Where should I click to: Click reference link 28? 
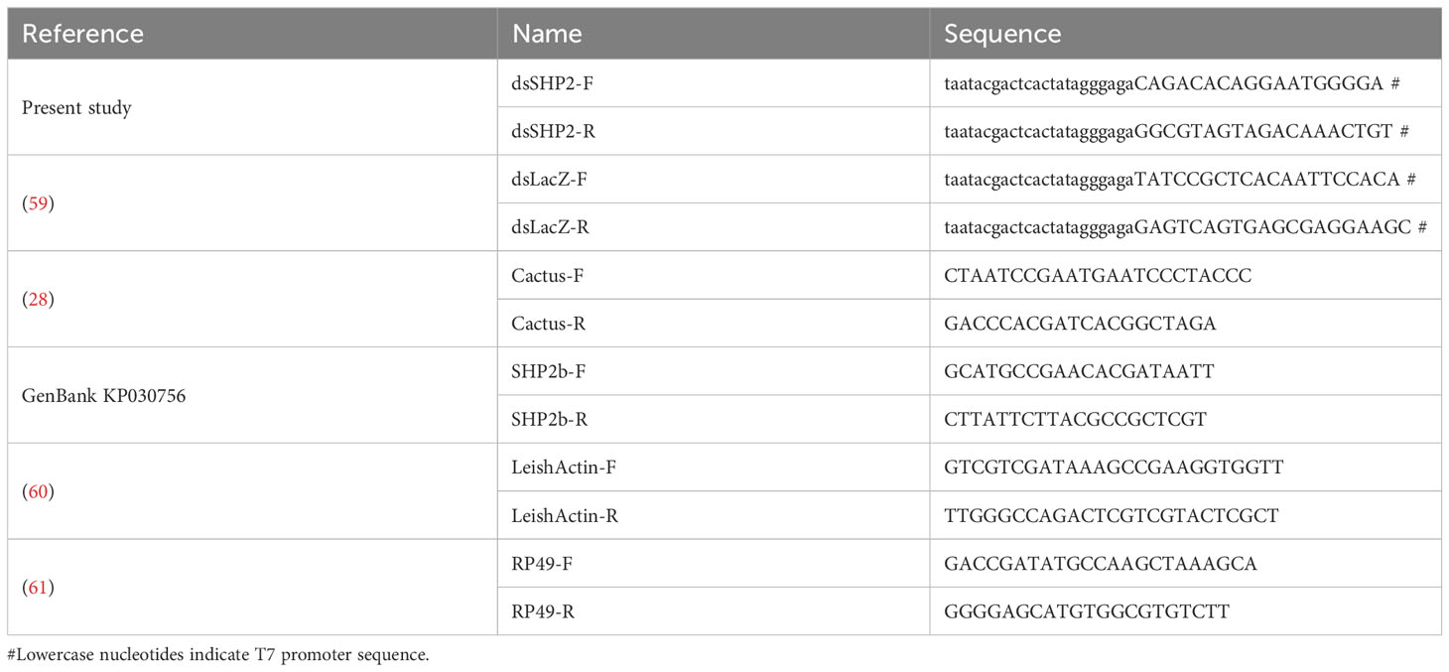coord(37,300)
